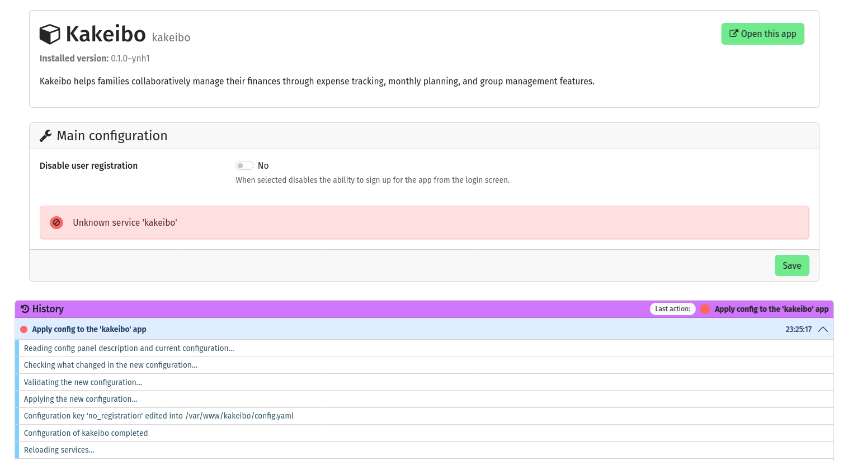Click the Apply config to 'kakeibo' app row title
The image size is (853, 461).
[x=89, y=329]
